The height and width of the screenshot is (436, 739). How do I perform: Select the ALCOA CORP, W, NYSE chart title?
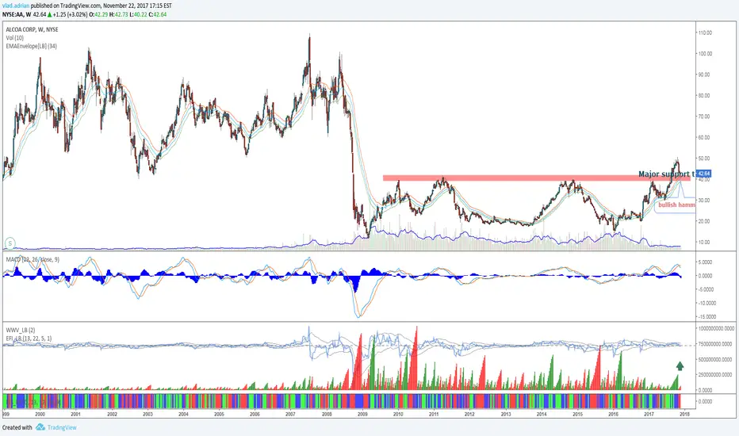(x=32, y=29)
